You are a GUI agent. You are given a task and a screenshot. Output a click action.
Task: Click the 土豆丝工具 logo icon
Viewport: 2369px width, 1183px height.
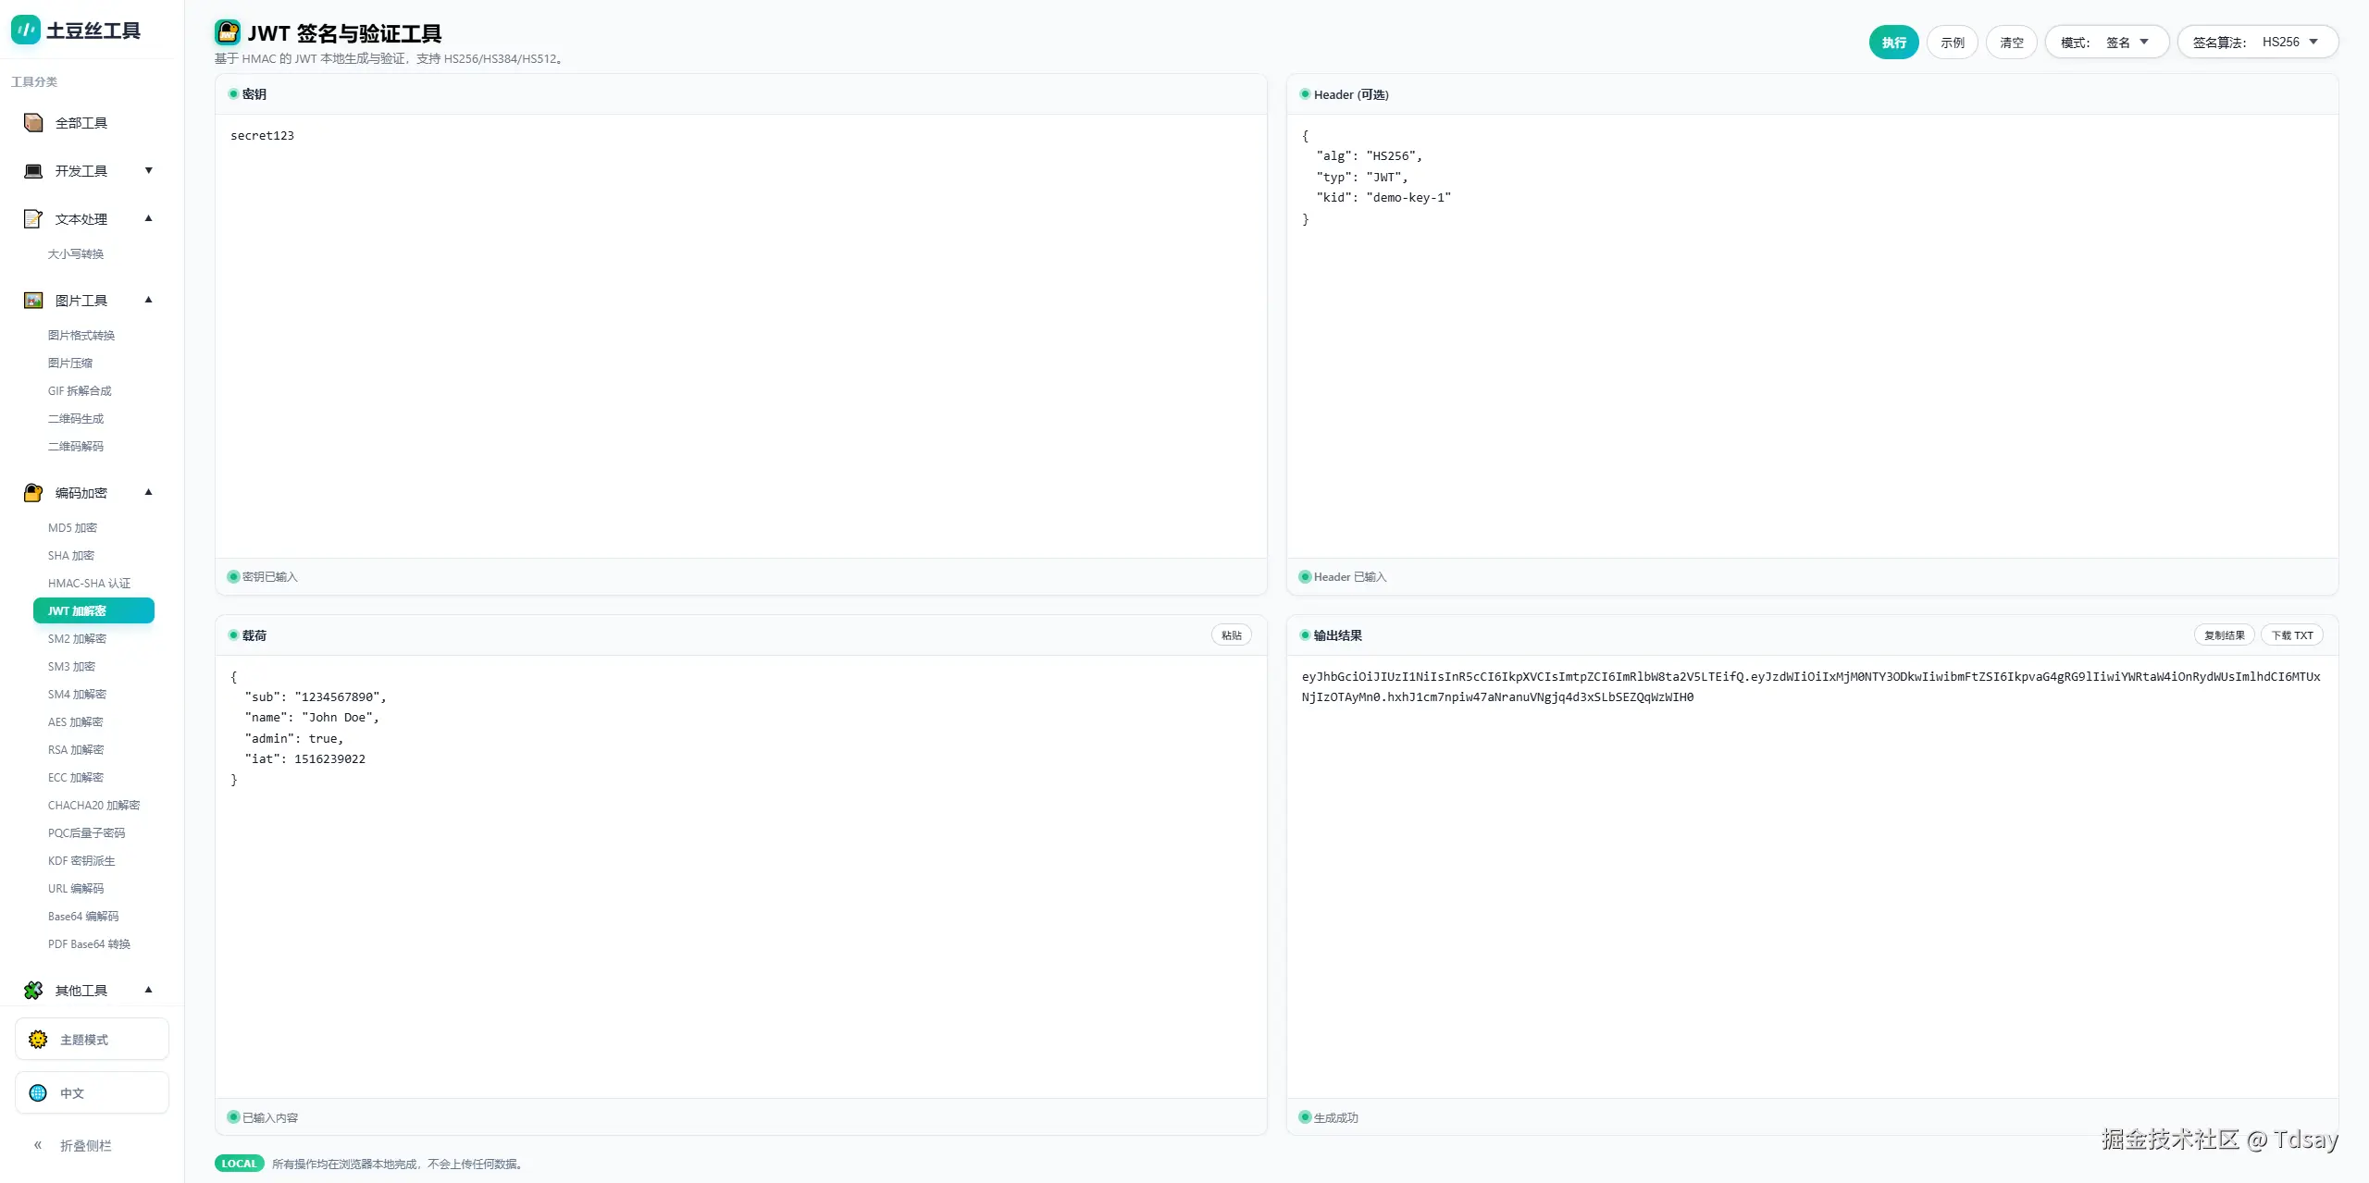tap(25, 31)
